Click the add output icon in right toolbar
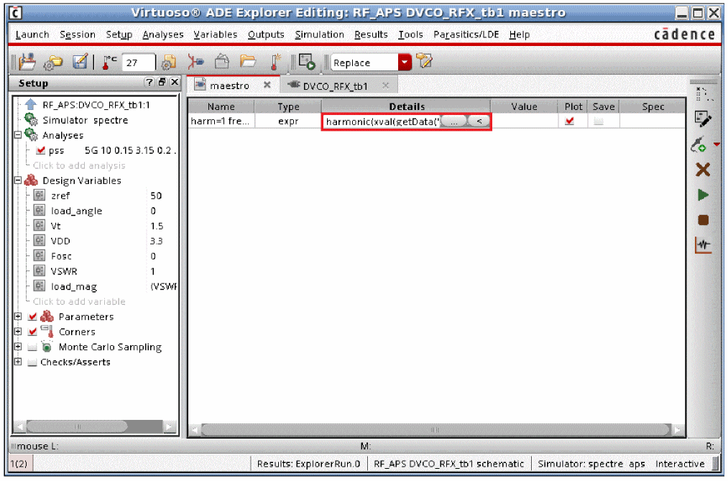Screen dimensions: 728x481 click(x=699, y=145)
